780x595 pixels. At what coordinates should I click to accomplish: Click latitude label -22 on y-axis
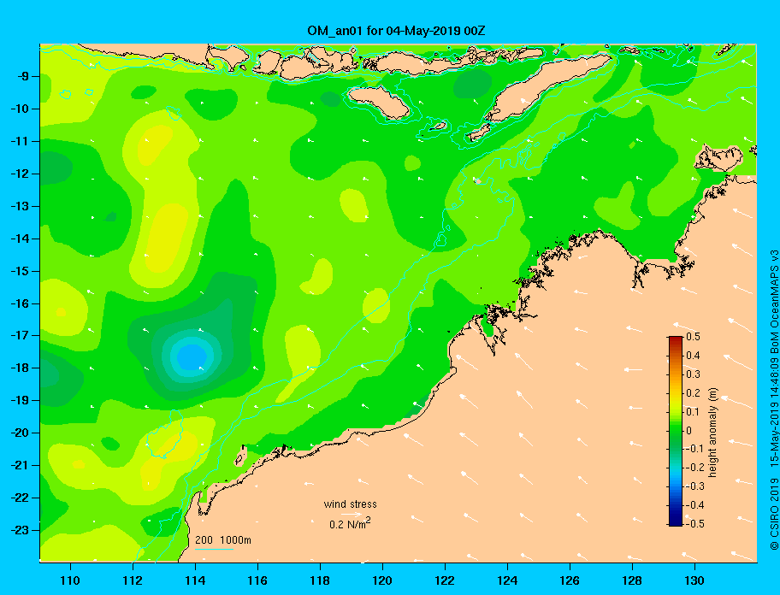19,498
